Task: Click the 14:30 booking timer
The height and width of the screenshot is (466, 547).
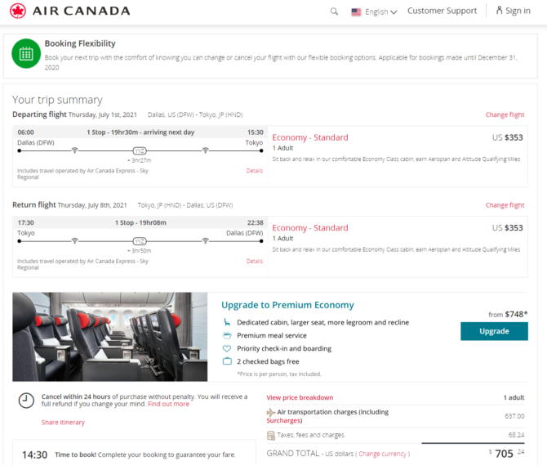Action: pos(34,455)
